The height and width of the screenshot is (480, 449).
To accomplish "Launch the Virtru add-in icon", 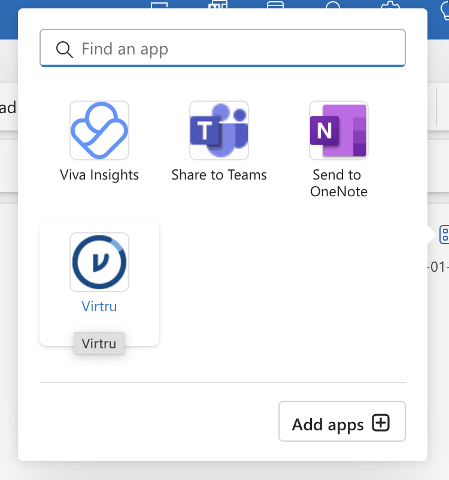I will 99,262.
